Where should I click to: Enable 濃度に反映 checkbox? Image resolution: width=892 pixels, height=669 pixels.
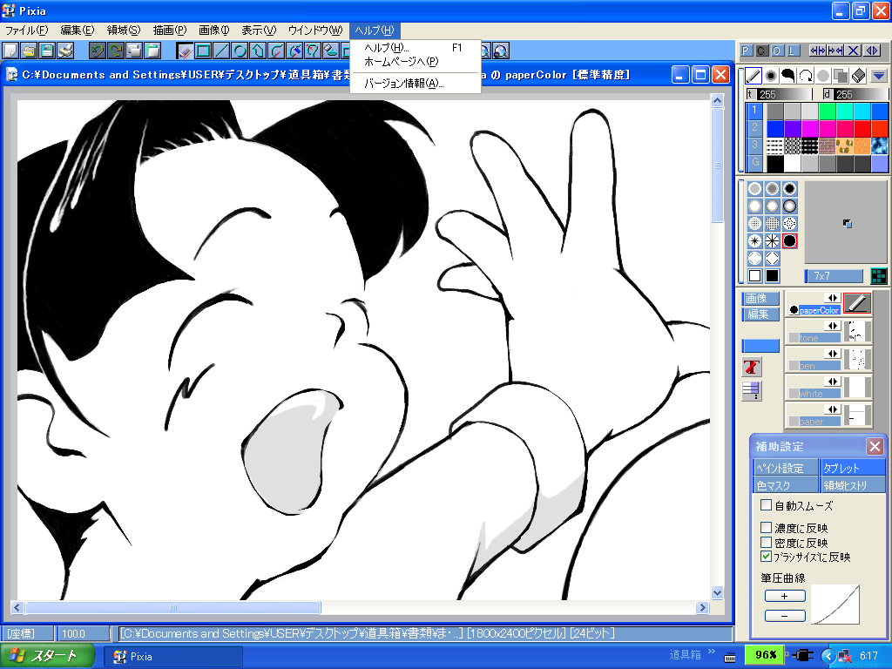click(x=767, y=527)
